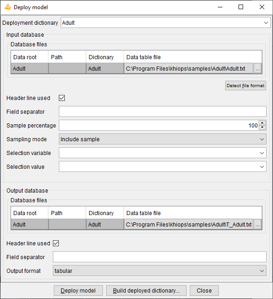Toggle input database Header line used checkbox

click(62, 98)
